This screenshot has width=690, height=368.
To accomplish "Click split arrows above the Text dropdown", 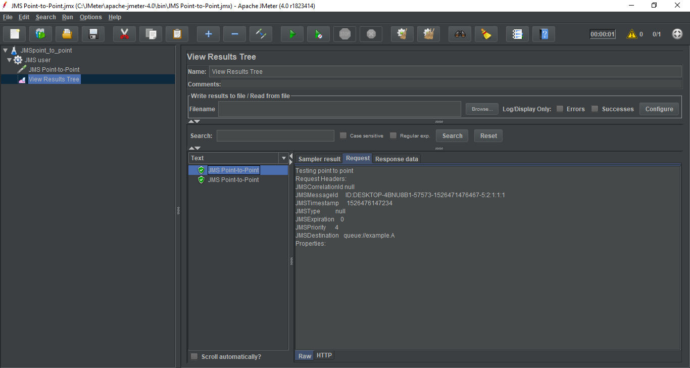I will coord(194,148).
